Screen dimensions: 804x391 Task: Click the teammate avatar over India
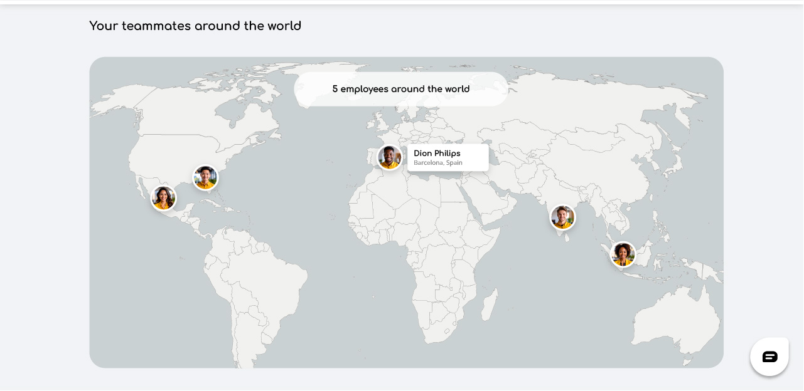(562, 217)
